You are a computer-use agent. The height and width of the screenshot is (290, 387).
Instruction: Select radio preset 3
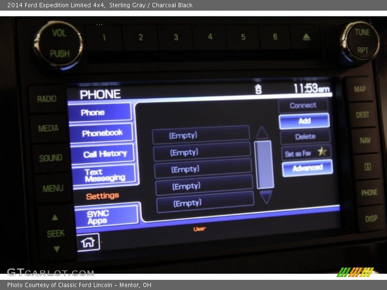coord(176,37)
